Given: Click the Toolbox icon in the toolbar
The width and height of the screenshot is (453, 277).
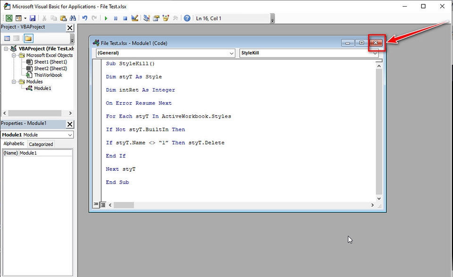Looking at the screenshot, I should [x=176, y=18].
